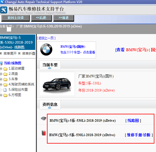
Task: Click the folder icon for 1.驱动装置
Action: pyautogui.click(x=5, y=69)
